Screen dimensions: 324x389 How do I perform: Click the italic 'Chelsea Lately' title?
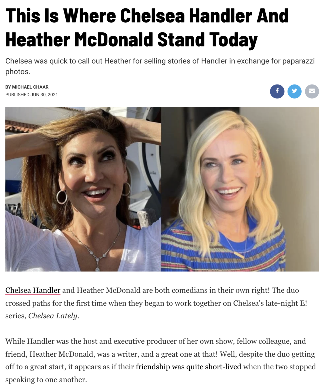(x=53, y=316)
